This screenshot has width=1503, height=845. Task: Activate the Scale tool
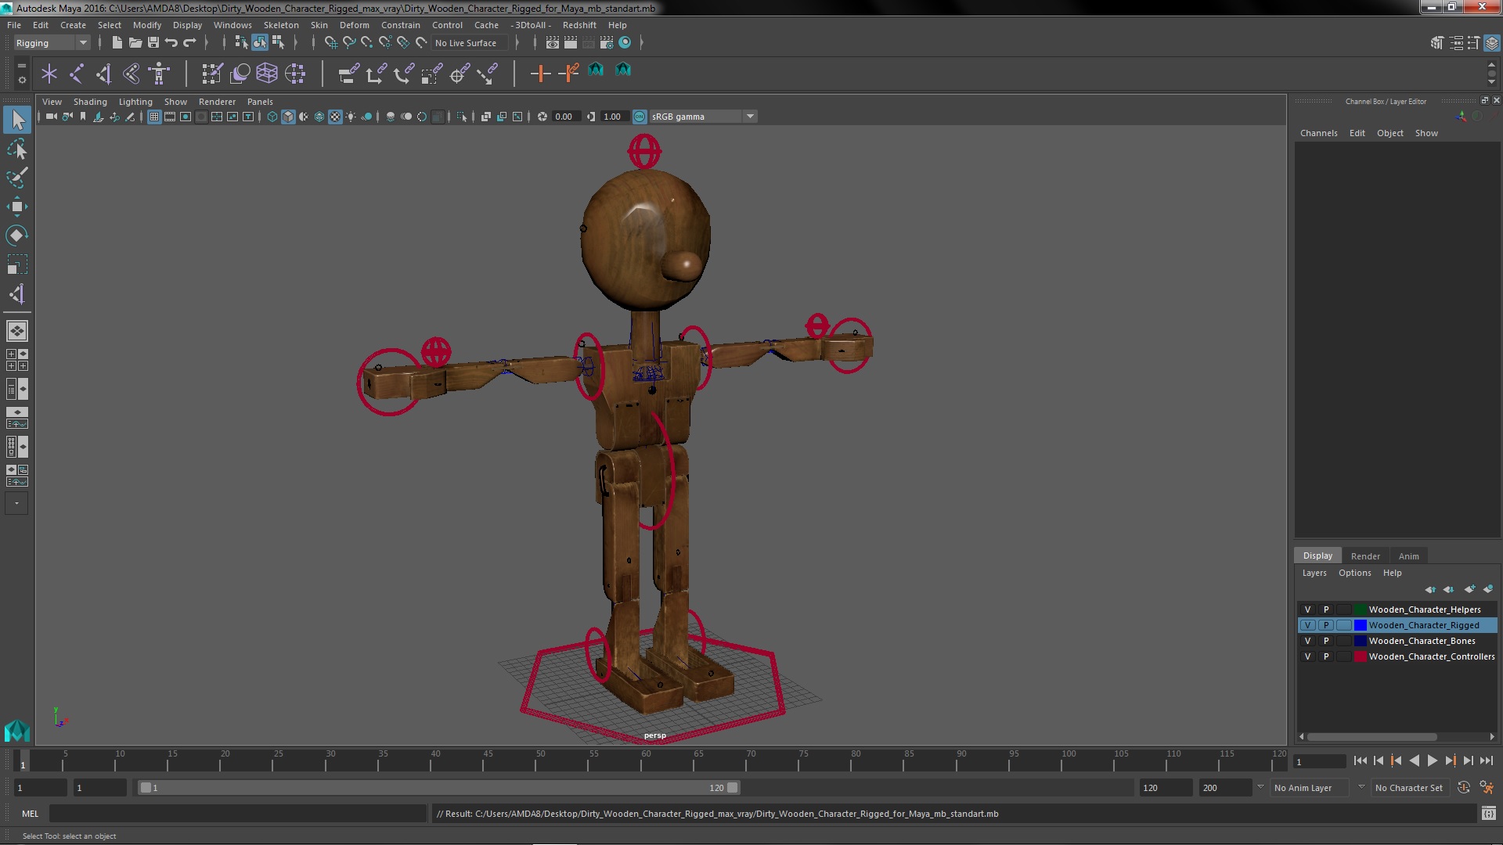[17, 264]
